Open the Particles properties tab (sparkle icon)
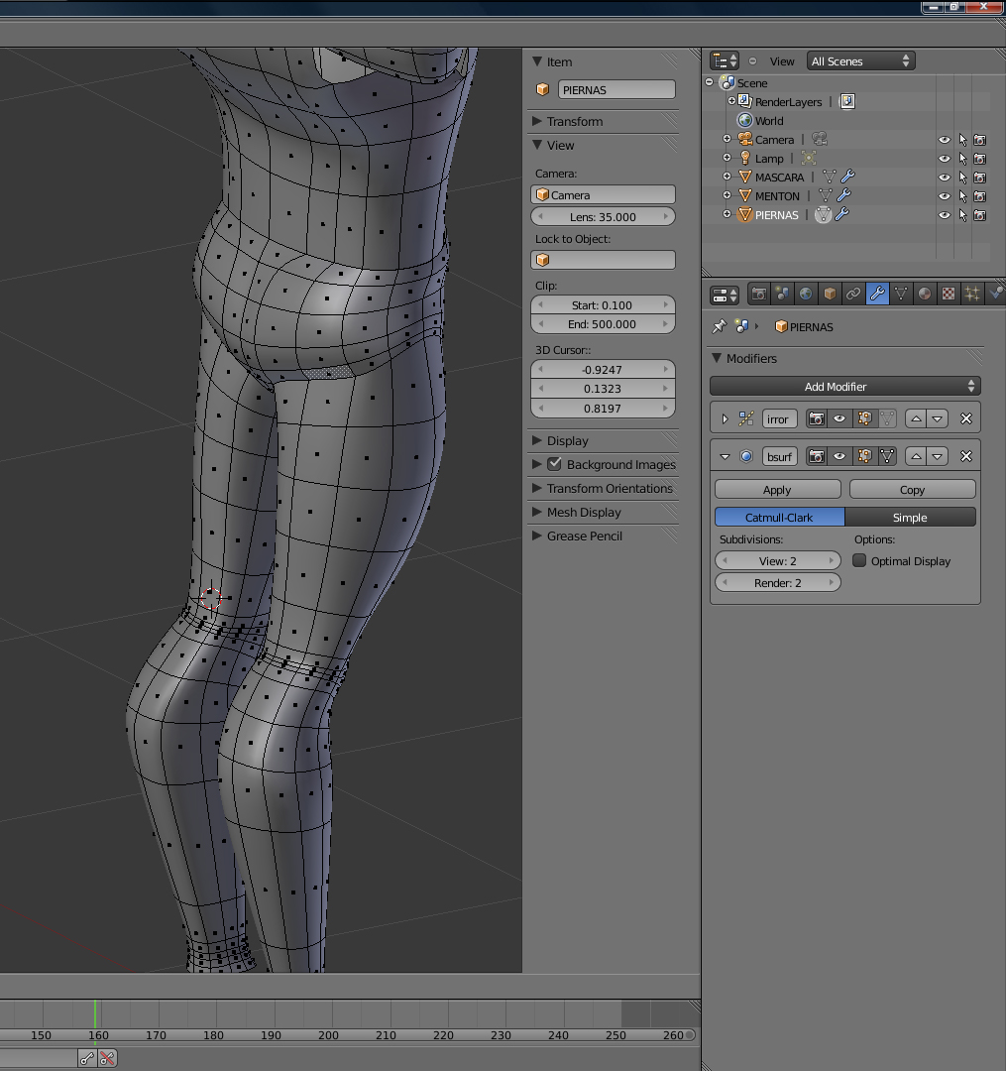The image size is (1006, 1071). pyautogui.click(x=972, y=295)
